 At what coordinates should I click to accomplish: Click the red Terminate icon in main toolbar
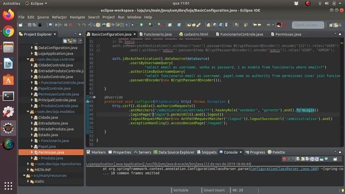(71, 25)
